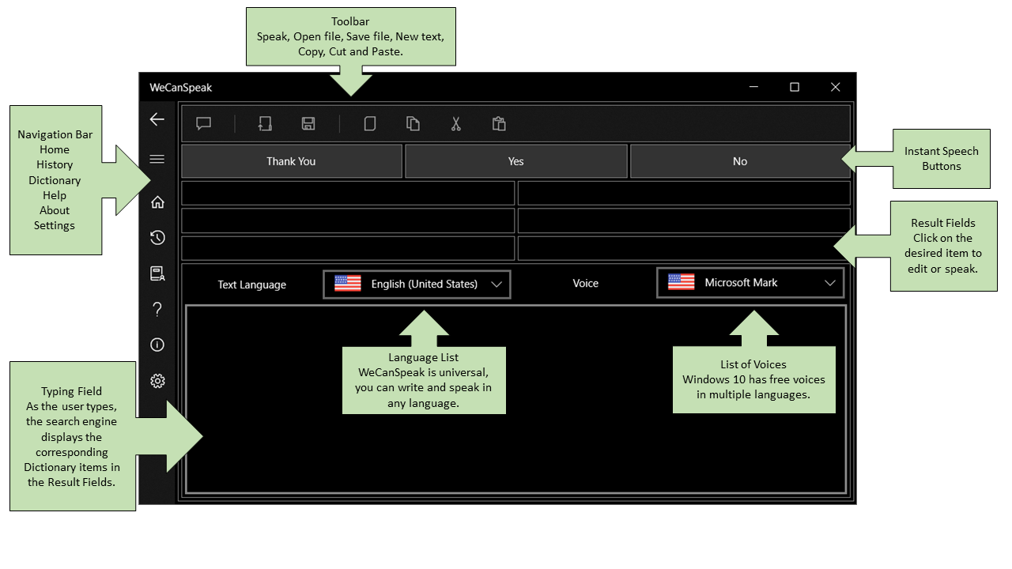Select the first result field on left
This screenshot has height=569, width=1012.
pos(348,193)
